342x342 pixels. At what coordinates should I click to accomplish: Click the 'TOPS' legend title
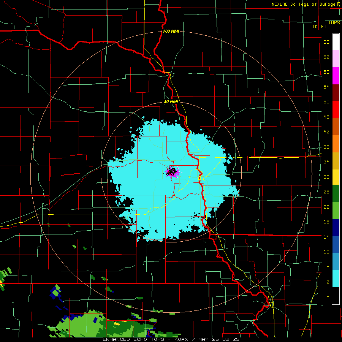click(x=334, y=22)
